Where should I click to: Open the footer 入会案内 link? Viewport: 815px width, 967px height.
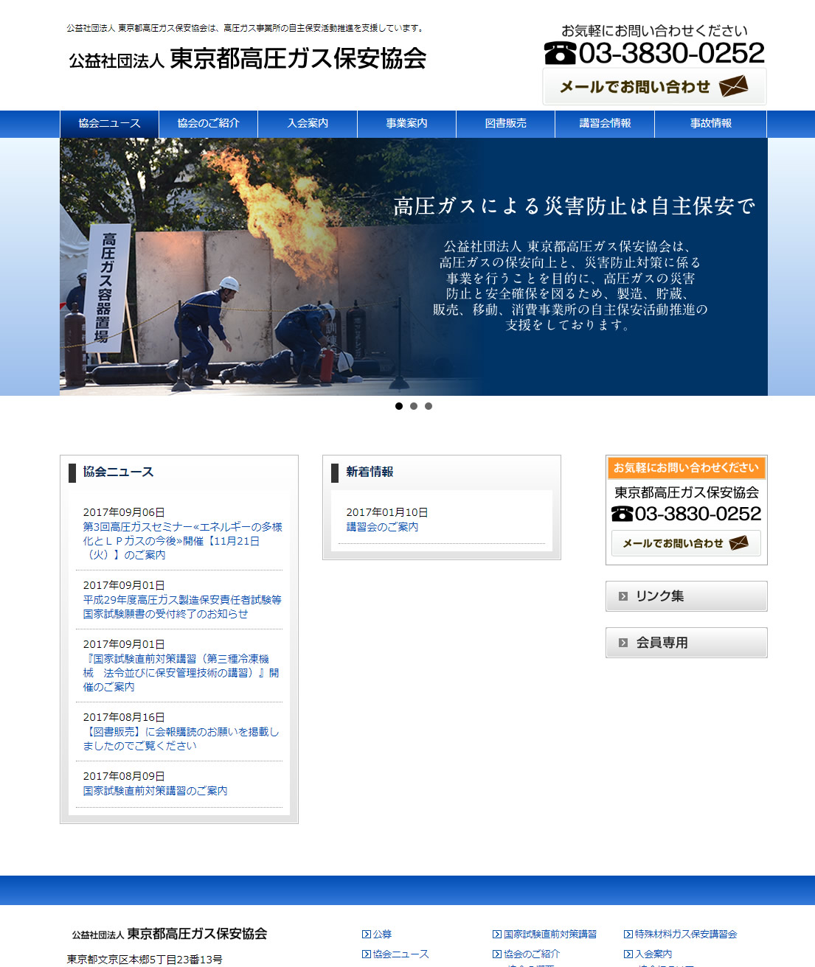pyautogui.click(x=653, y=954)
